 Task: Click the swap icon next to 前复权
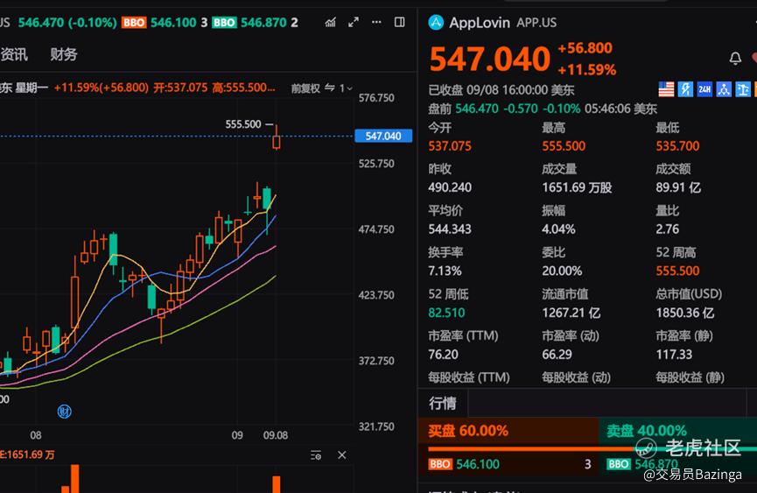[330, 88]
